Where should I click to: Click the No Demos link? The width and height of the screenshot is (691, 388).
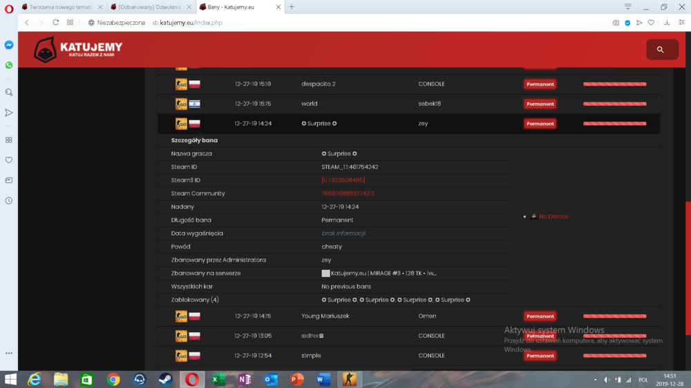coord(553,216)
